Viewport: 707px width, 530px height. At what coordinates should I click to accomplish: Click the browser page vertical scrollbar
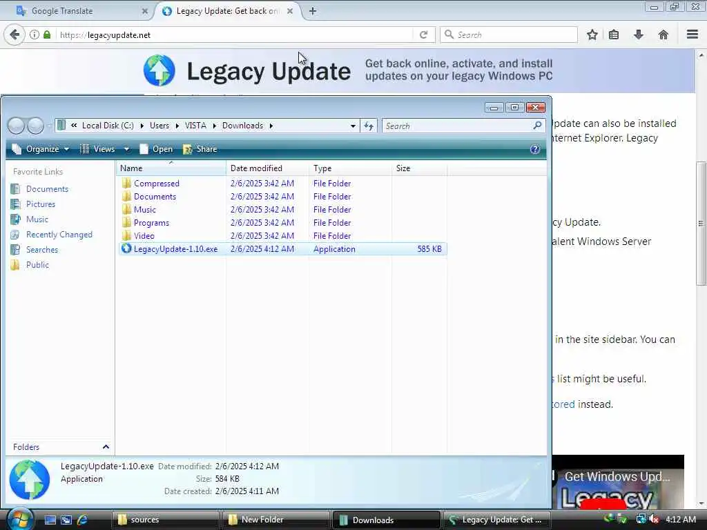click(701, 223)
